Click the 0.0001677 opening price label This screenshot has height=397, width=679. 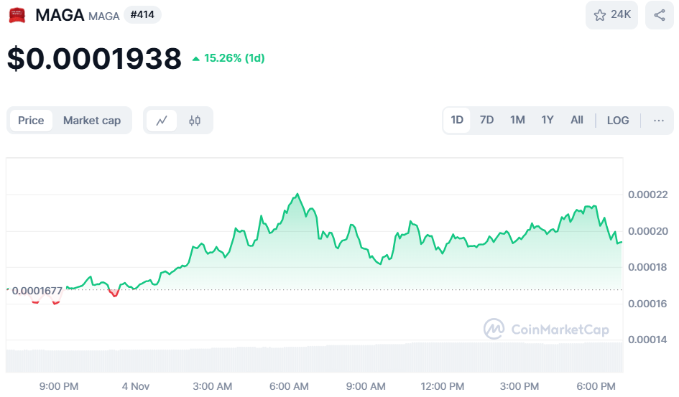coord(37,291)
